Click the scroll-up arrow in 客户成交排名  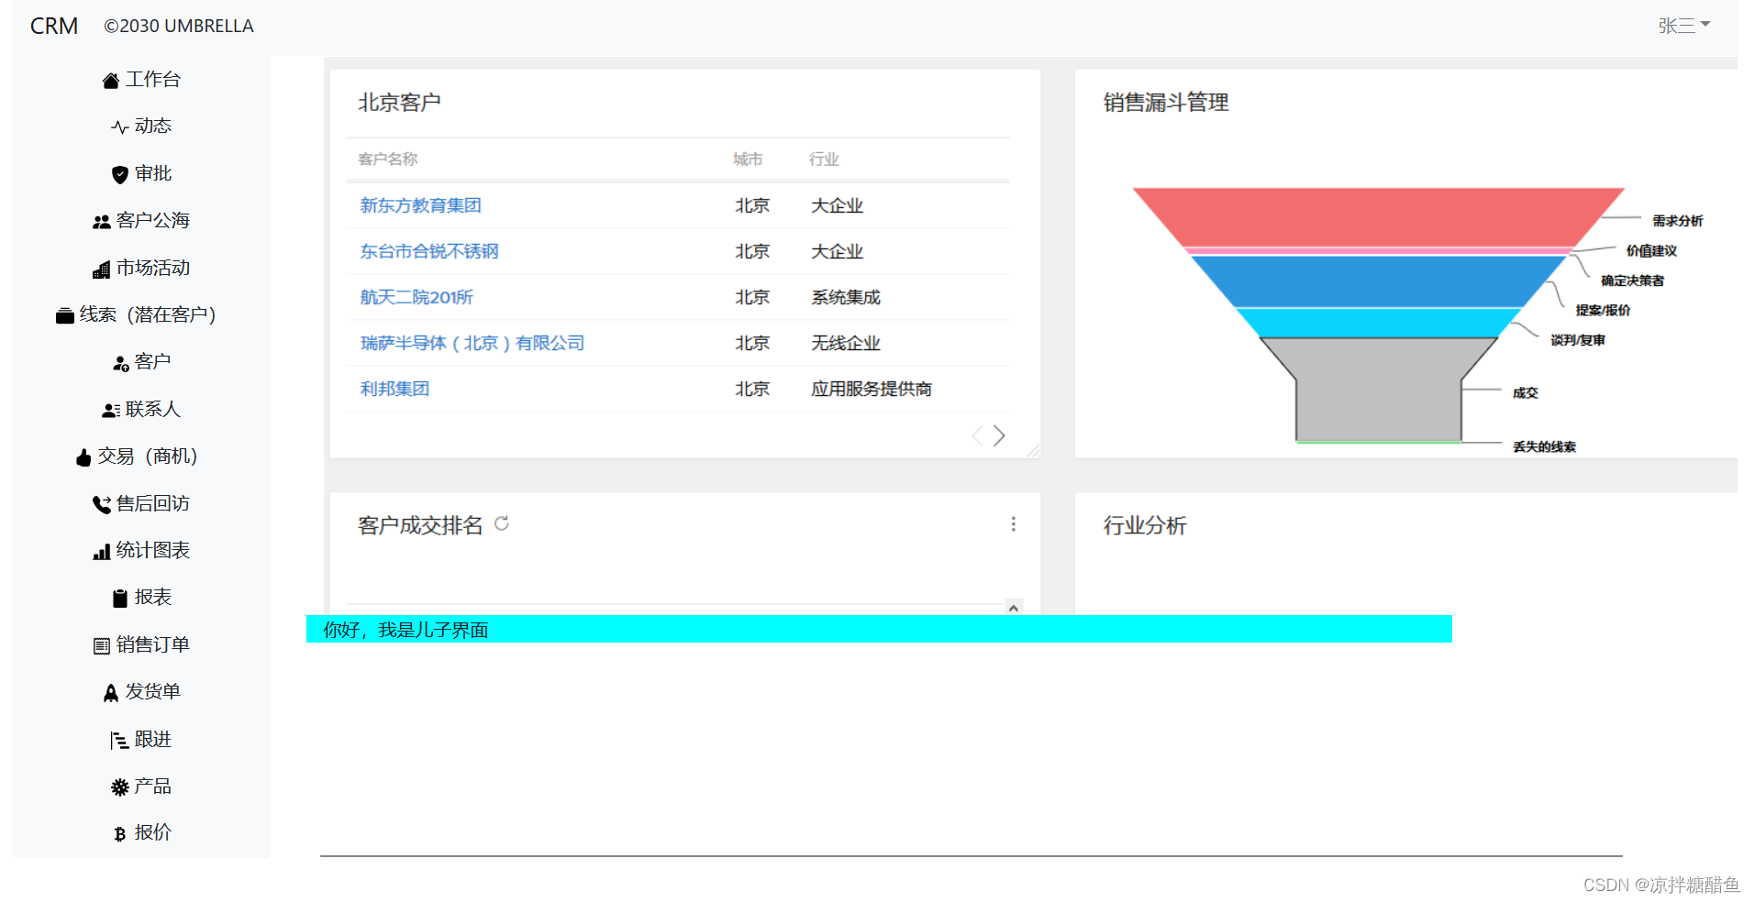pyautogui.click(x=1014, y=608)
